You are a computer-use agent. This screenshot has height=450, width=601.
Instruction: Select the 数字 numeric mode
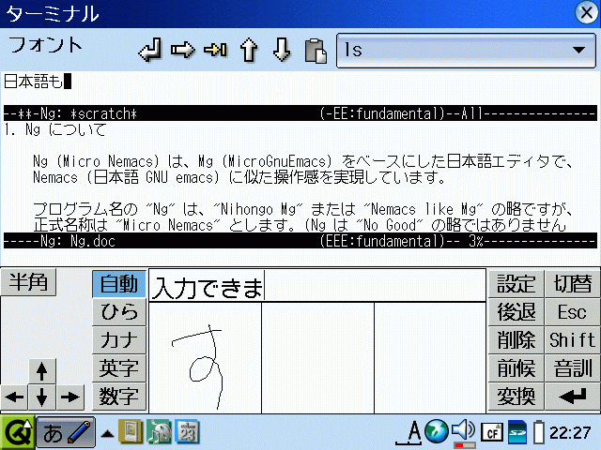[x=119, y=396]
